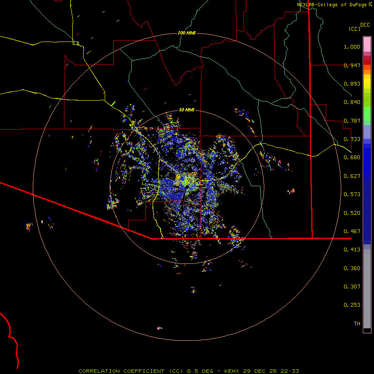Image resolution: width=374 pixels, height=374 pixels.
Task: Click the 0.413 scale value
Action: pyautogui.click(x=352, y=250)
